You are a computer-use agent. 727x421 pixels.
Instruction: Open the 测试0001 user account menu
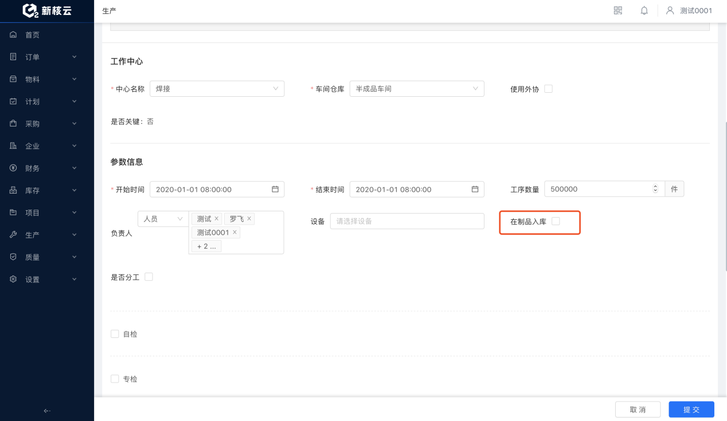(689, 10)
